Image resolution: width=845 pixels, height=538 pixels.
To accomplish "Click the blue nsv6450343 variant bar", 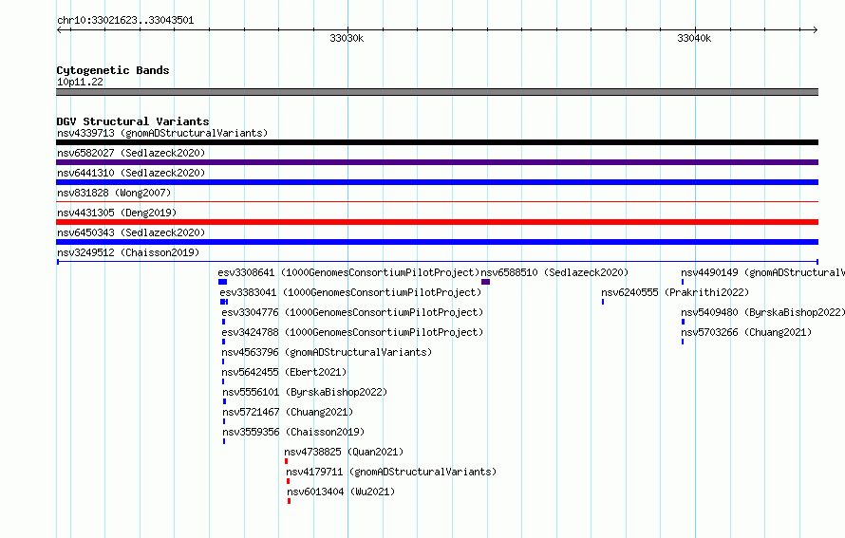I will (437, 242).
